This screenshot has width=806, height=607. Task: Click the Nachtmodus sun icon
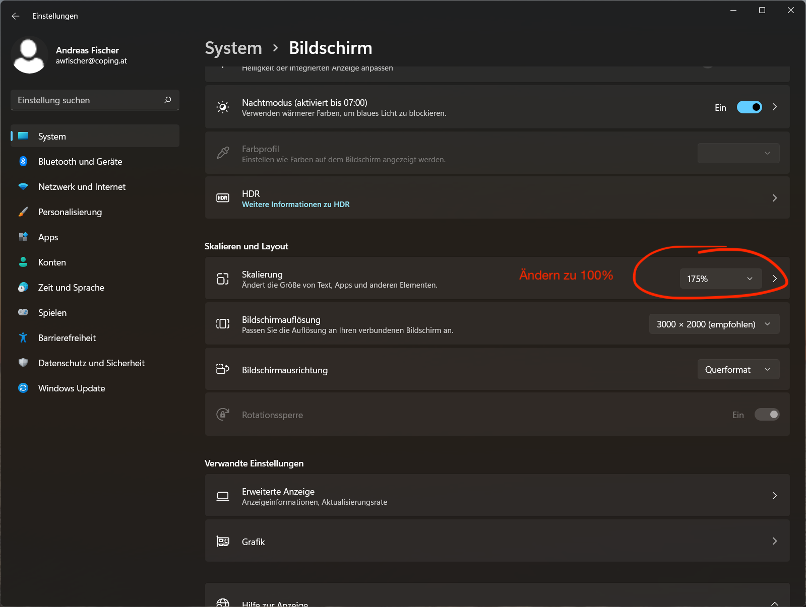click(x=223, y=107)
